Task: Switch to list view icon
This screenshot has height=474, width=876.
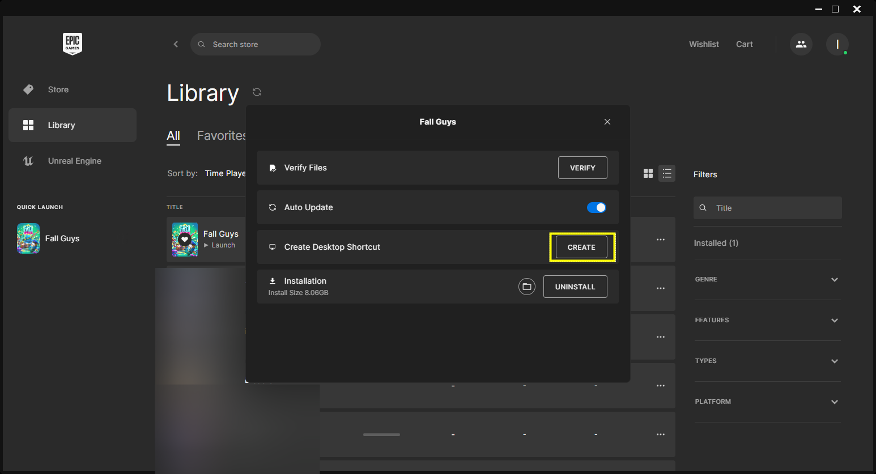Action: coord(667,173)
